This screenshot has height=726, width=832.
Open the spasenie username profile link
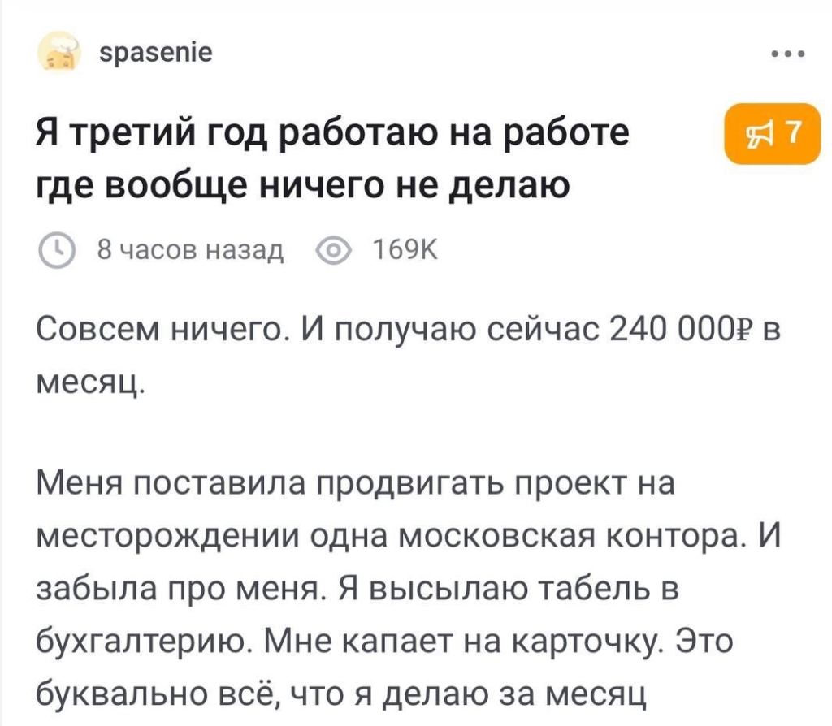(x=156, y=53)
